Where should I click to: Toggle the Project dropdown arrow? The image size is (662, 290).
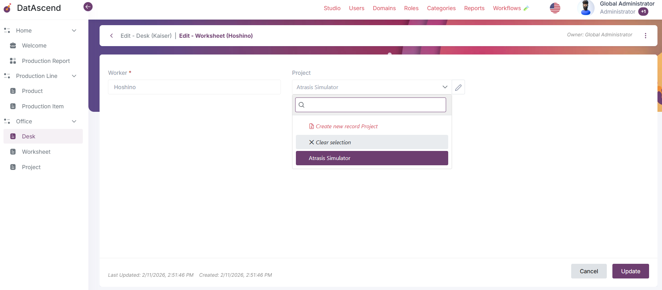coord(445,87)
